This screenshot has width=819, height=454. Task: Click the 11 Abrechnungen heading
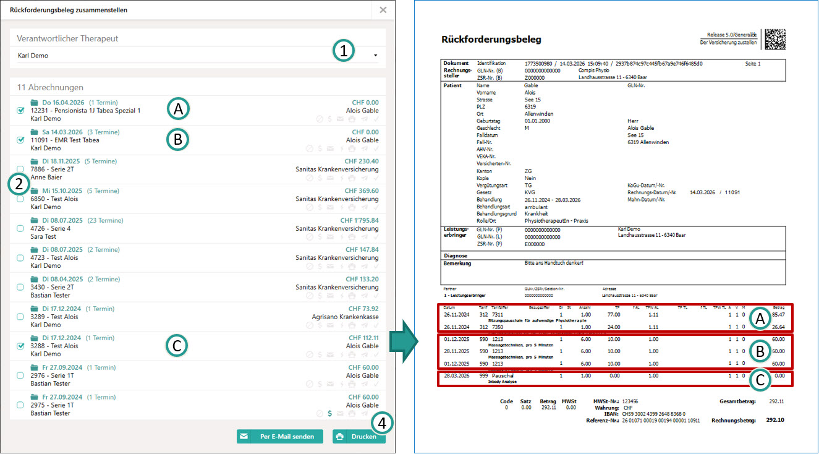50,87
